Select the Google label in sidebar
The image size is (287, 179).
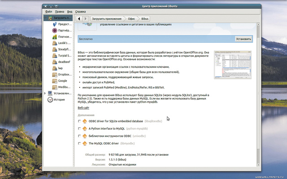pyautogui.click(x=63, y=81)
